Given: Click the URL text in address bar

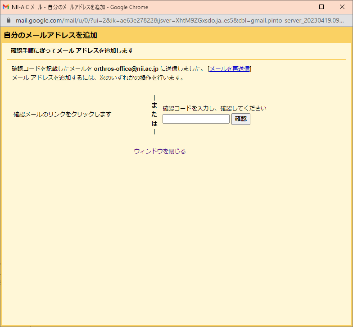Looking at the screenshot, I should click(180, 21).
